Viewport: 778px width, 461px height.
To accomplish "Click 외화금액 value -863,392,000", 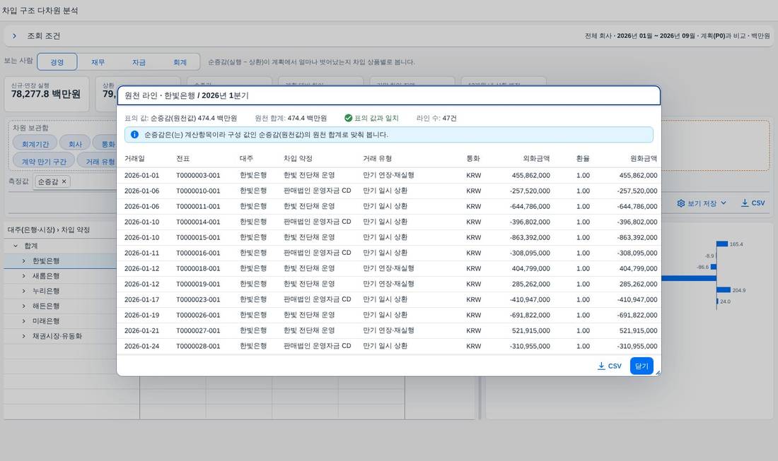I will click(x=530, y=237).
